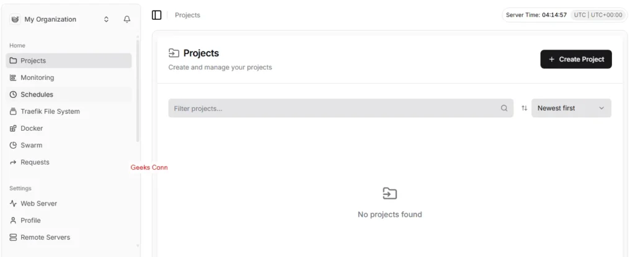Click the Filter projects input field
The image size is (635, 257).
[x=335, y=108]
